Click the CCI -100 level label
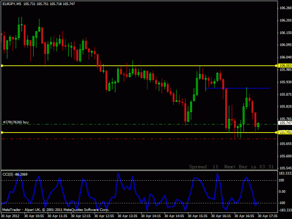This screenshot has width=292, height=219. 282,203
